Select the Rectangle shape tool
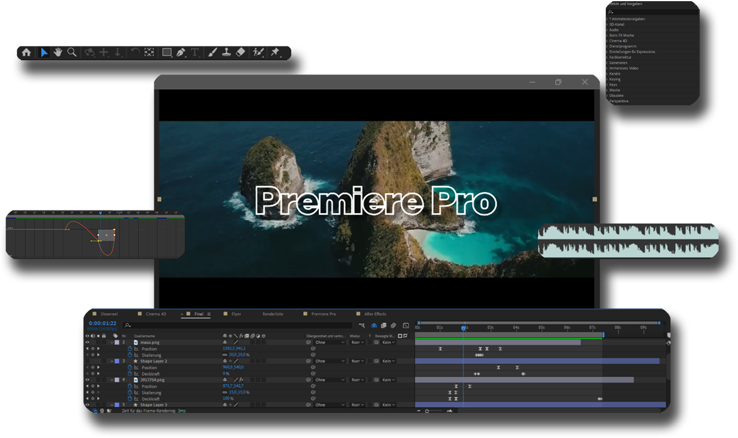 pyautogui.click(x=167, y=52)
